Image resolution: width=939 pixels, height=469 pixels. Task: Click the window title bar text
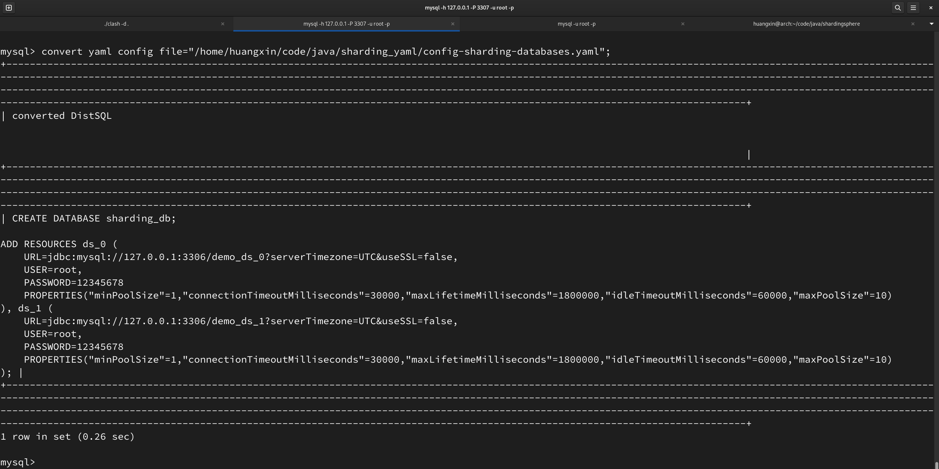coord(469,8)
